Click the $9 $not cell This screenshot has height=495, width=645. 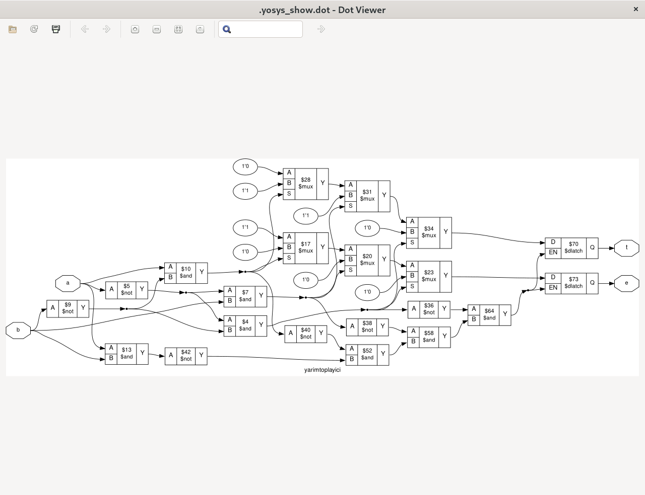(68, 308)
